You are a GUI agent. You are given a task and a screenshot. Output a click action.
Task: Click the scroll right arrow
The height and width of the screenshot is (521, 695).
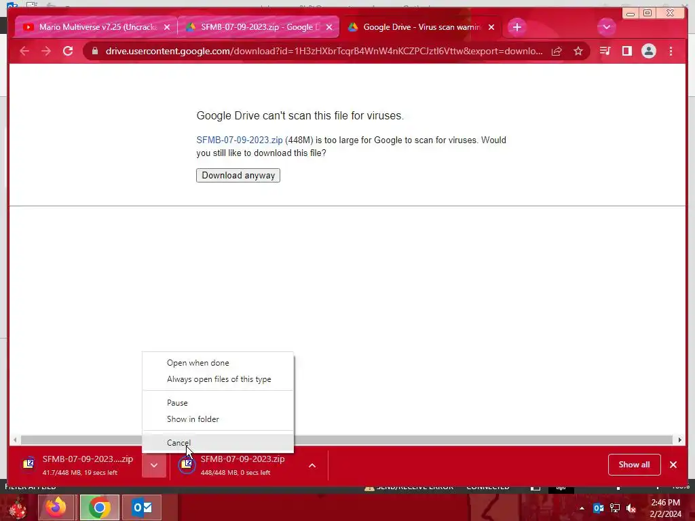[679, 440]
